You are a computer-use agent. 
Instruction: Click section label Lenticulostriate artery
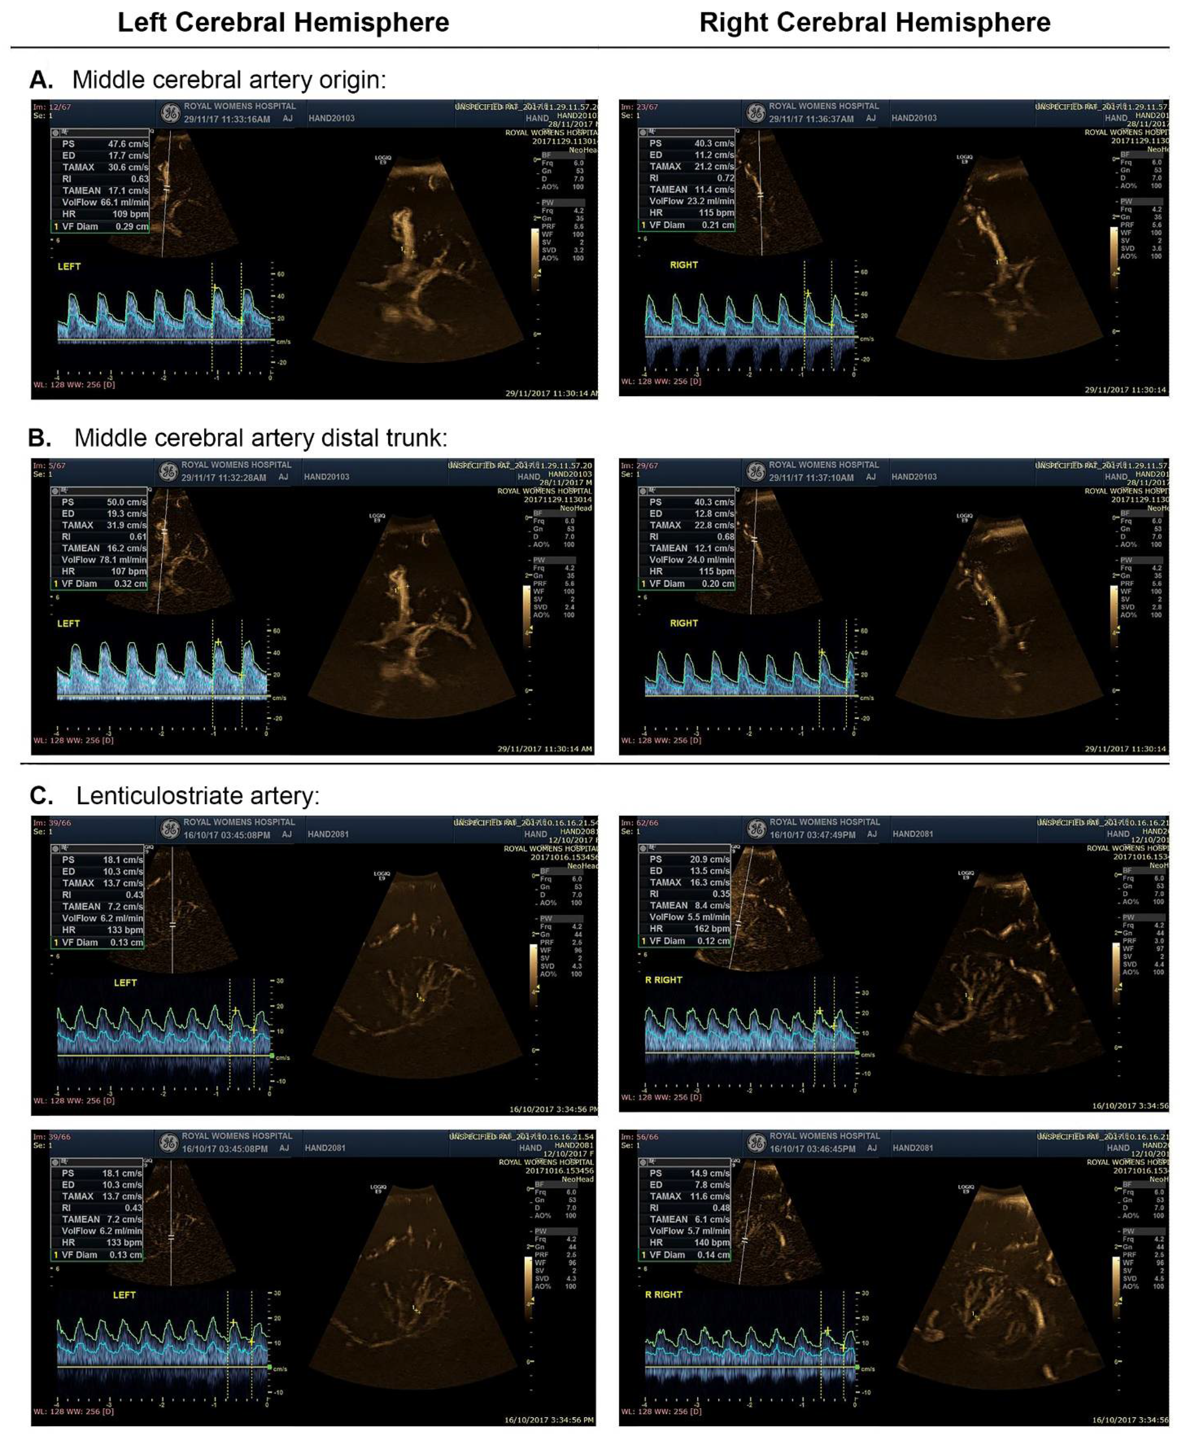pos(198,796)
